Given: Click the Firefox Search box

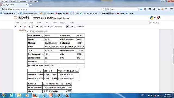Looking at the screenshot, I should (x=122, y=9).
